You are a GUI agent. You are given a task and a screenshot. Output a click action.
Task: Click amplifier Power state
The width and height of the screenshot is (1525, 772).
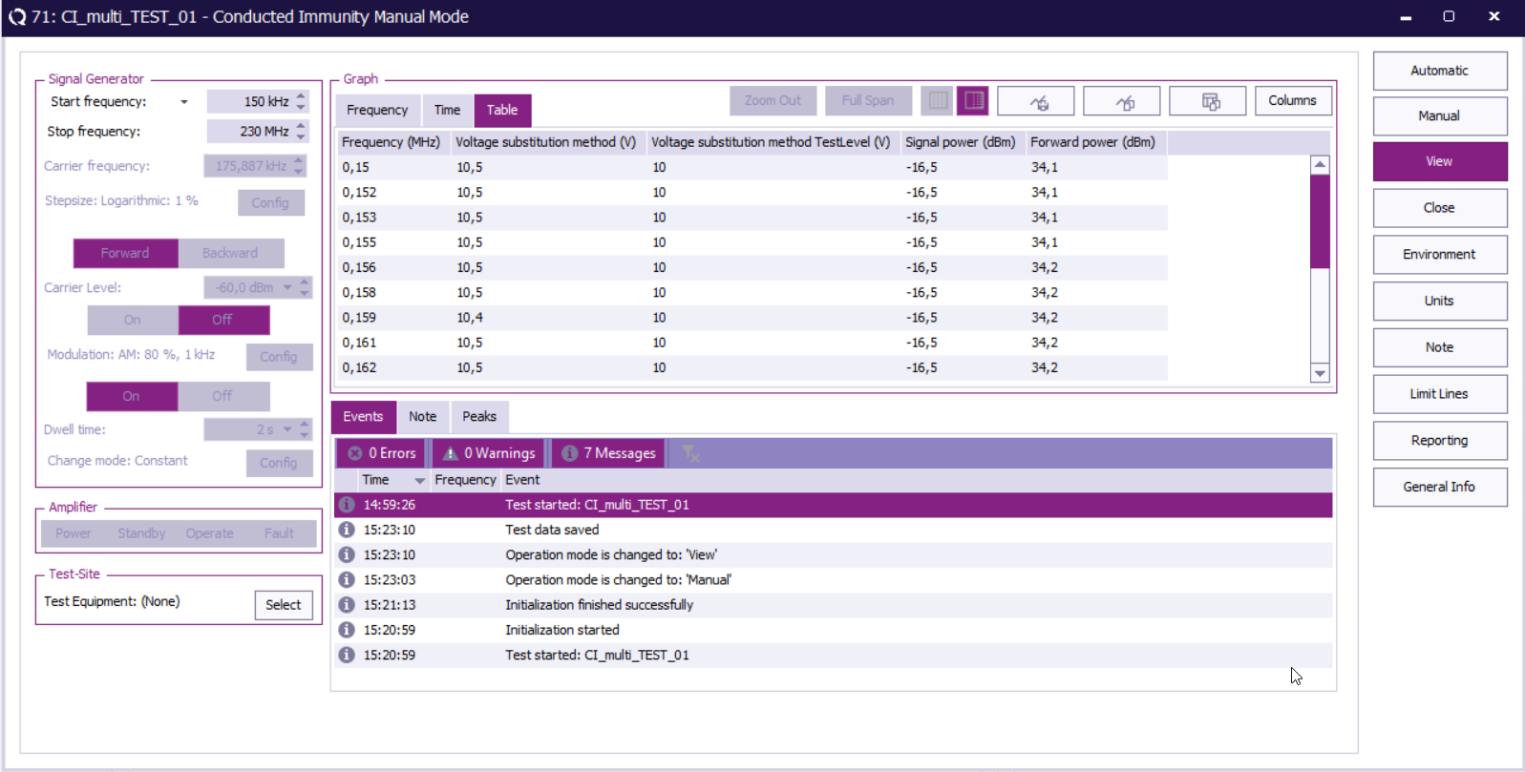coord(74,533)
